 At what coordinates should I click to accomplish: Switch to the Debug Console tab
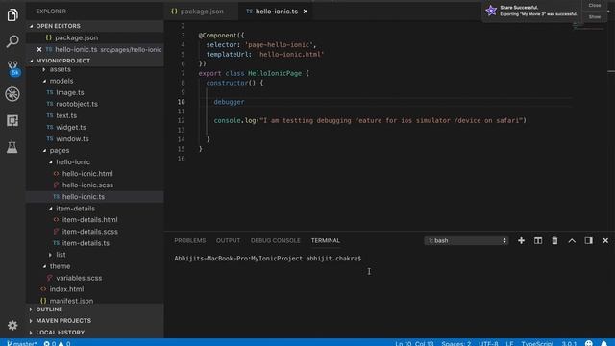(x=276, y=240)
